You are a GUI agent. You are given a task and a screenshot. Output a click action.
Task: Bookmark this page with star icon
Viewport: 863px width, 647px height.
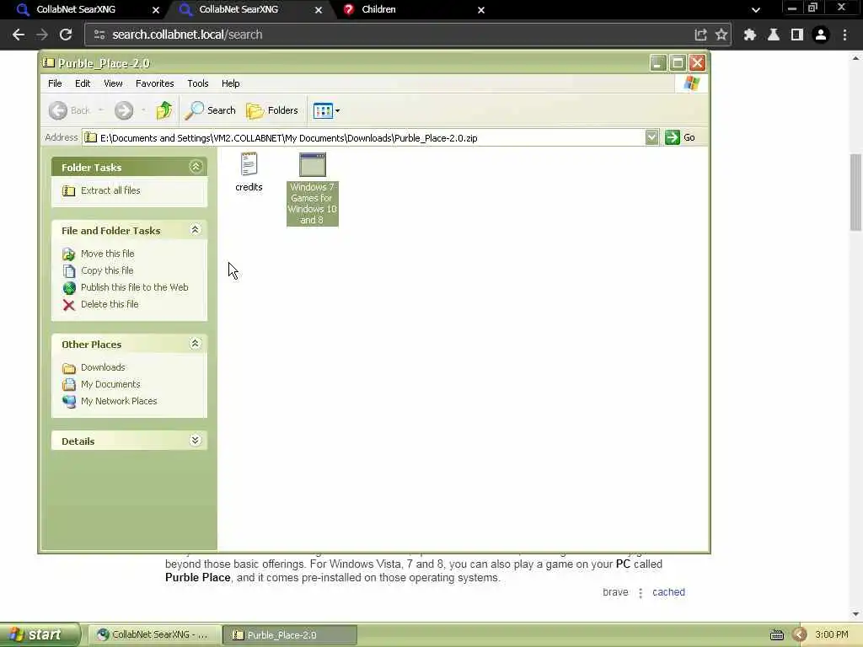click(721, 35)
